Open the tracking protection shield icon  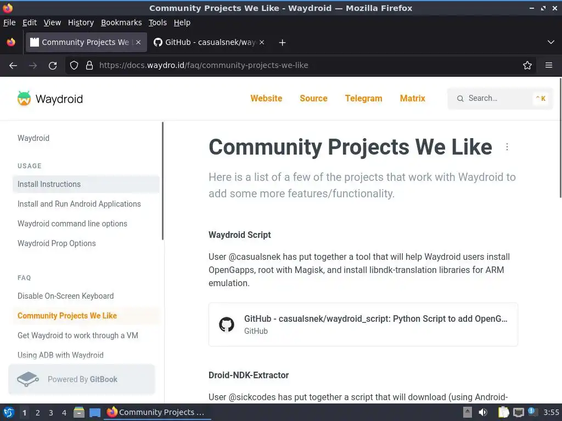tap(74, 65)
